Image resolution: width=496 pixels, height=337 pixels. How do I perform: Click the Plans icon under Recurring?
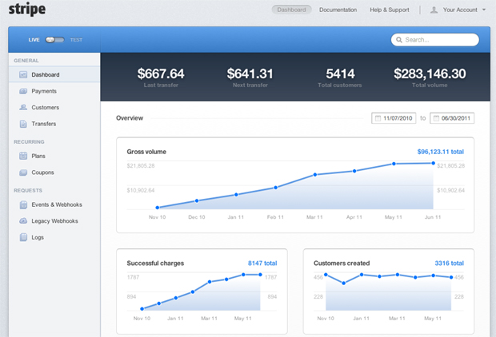pyautogui.click(x=23, y=157)
